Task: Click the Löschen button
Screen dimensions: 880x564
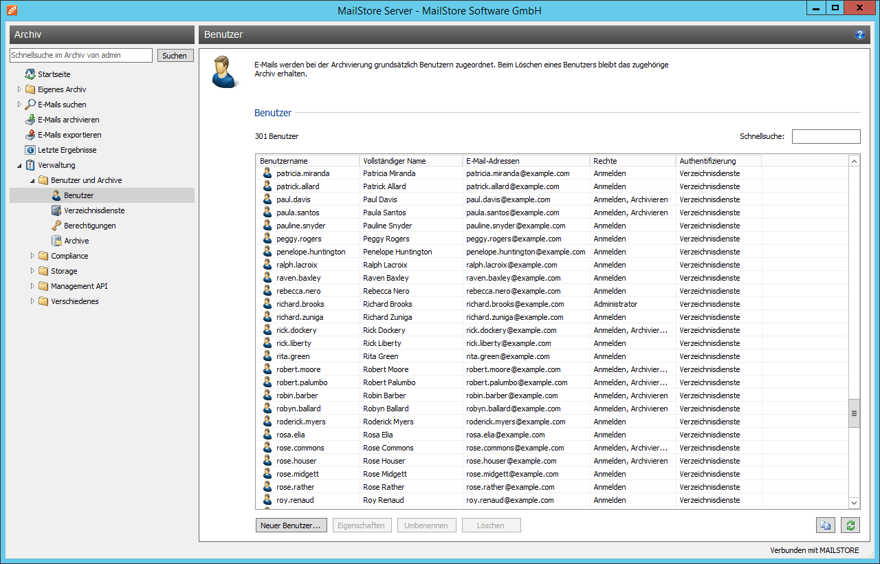Action: 491,525
